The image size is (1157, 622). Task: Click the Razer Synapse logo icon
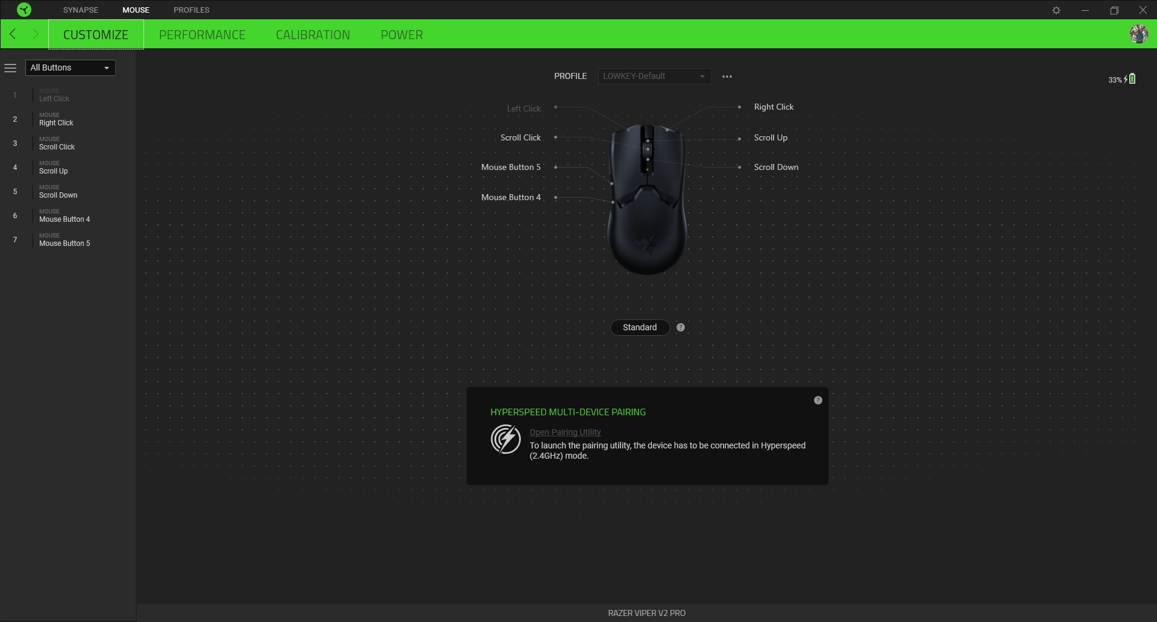[24, 10]
